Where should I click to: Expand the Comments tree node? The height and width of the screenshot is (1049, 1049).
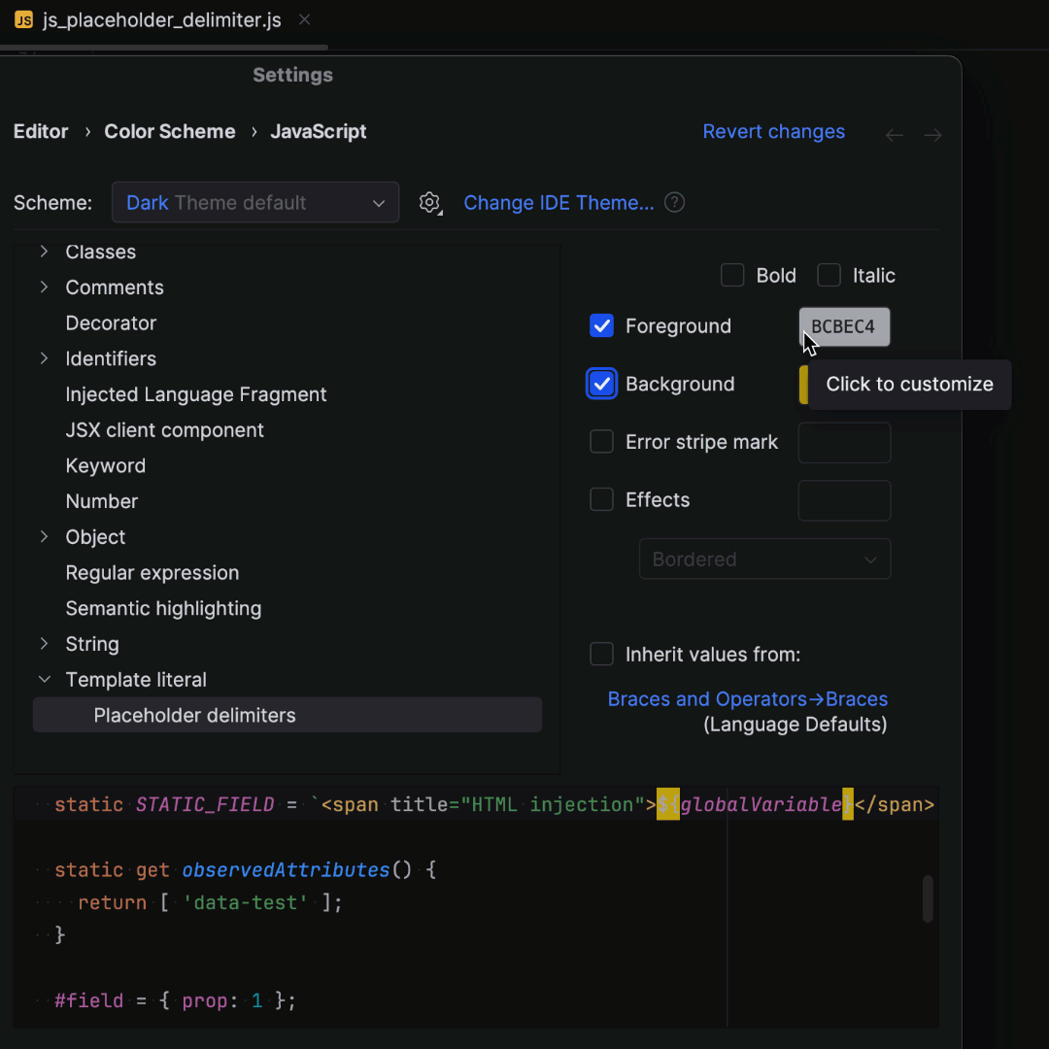click(44, 288)
